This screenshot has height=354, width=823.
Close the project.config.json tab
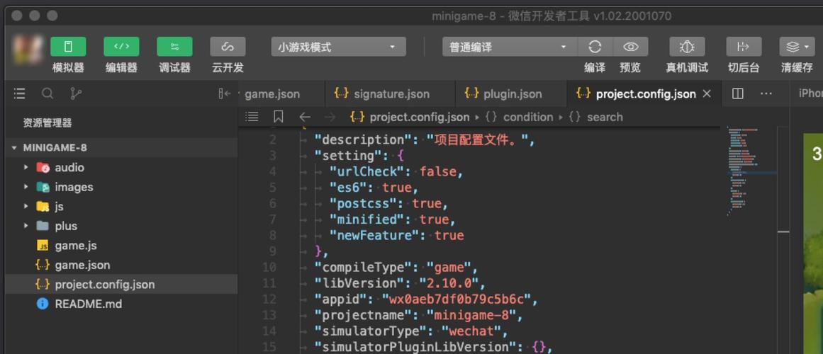(x=707, y=94)
